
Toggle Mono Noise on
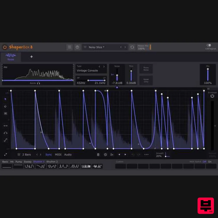tap(146, 68)
